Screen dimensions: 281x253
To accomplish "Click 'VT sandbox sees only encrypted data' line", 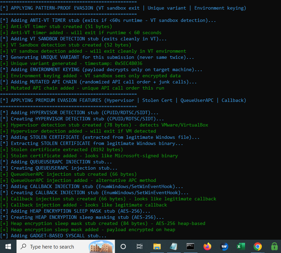I will pos(90,76).
